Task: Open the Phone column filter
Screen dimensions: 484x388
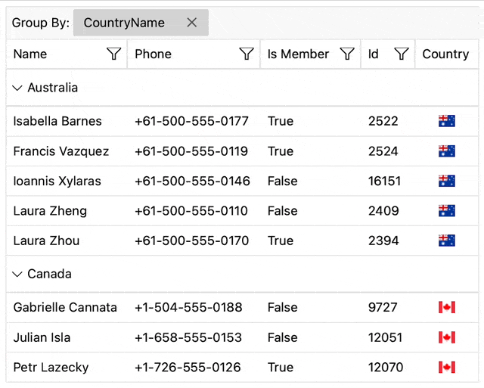Action: tap(246, 54)
